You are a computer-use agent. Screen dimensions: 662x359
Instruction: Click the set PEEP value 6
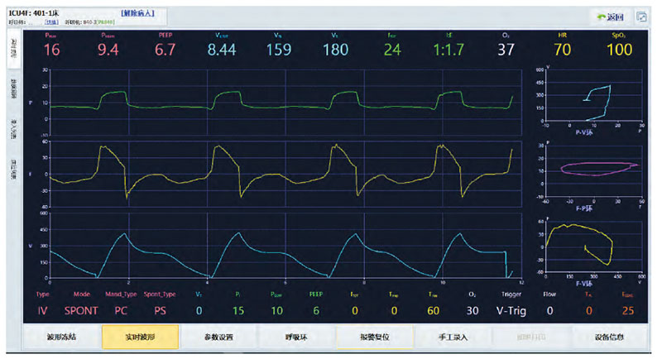(316, 311)
